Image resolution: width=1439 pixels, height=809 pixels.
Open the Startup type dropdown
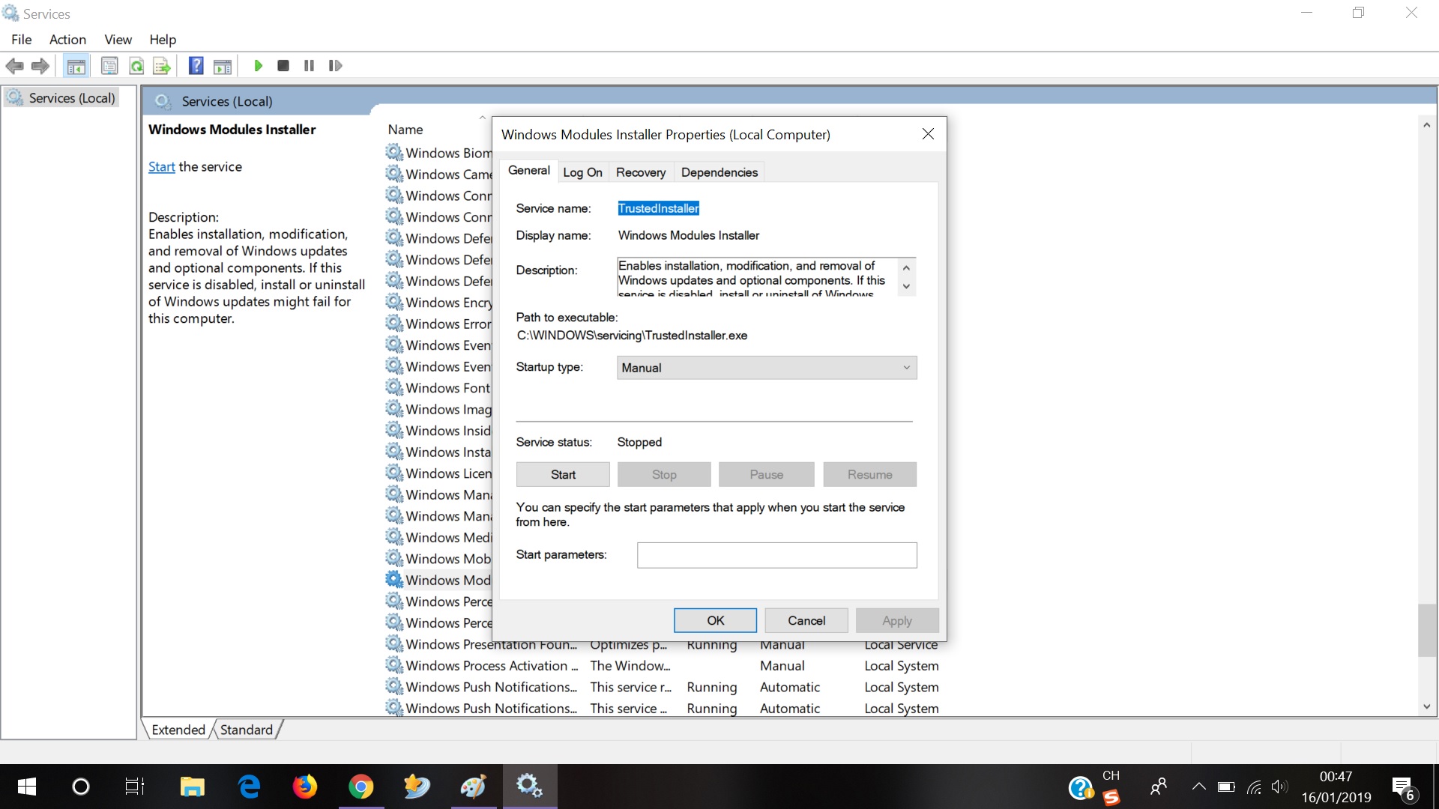767,368
